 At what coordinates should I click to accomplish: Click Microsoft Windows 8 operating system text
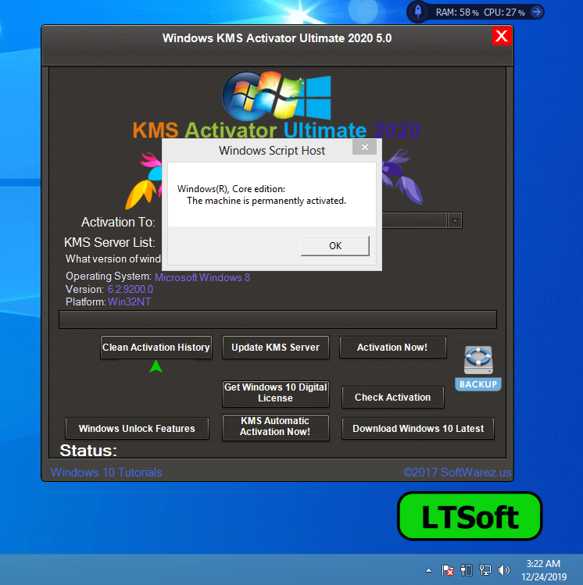tap(202, 277)
